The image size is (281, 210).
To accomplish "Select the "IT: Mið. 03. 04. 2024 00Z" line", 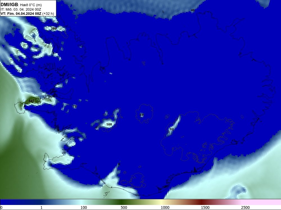I will (x=21, y=10).
